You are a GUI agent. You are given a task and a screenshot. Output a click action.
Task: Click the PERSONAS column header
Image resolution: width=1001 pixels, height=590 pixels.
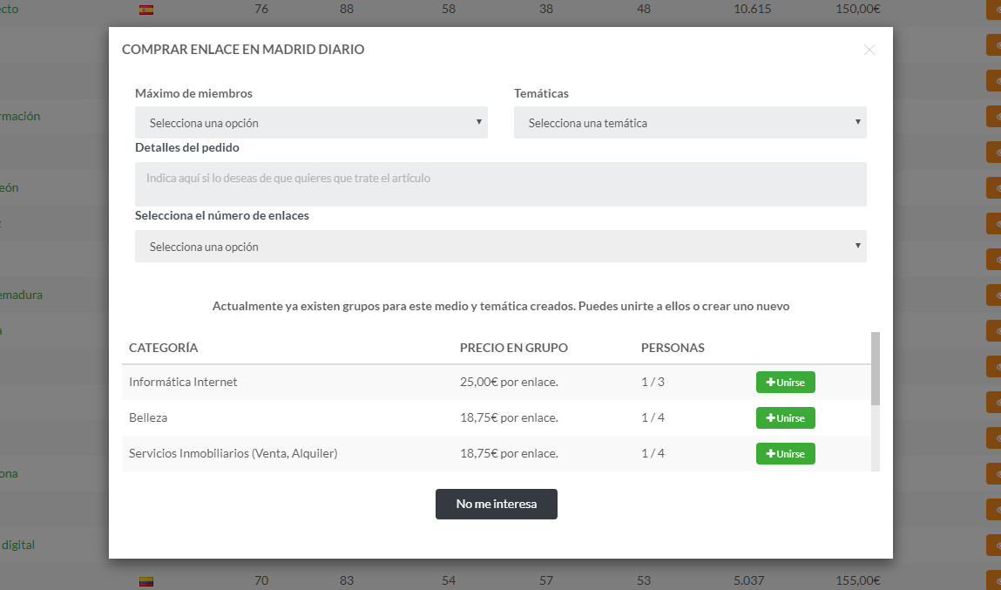(673, 348)
